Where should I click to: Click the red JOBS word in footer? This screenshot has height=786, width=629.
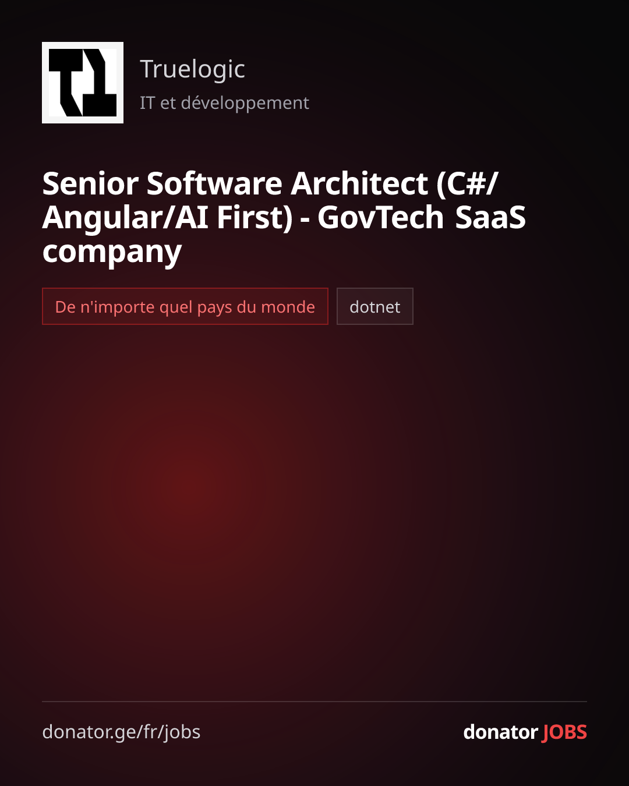pyautogui.click(x=564, y=732)
